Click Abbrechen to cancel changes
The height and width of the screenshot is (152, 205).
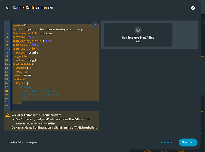click(x=167, y=142)
